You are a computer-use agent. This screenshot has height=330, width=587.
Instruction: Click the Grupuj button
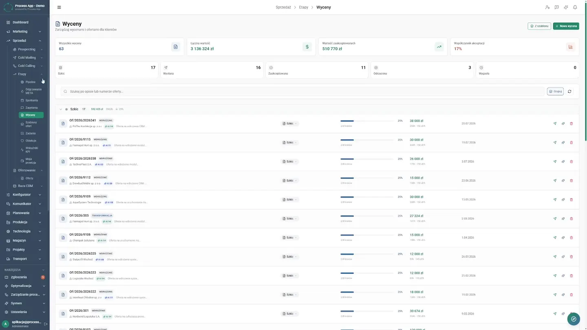point(555,92)
